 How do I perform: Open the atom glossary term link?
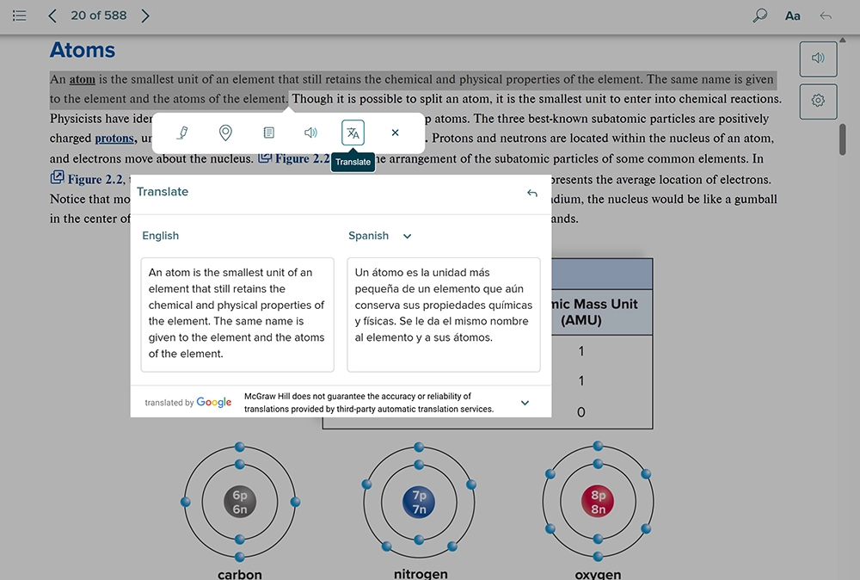83,80
